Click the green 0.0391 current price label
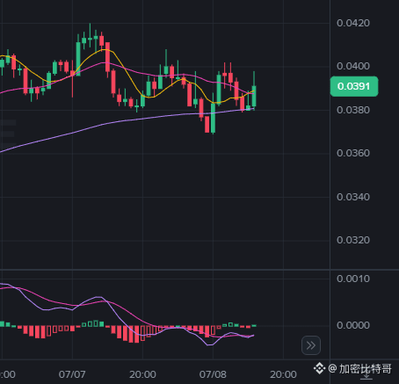The height and width of the screenshot is (384, 399). pos(354,86)
